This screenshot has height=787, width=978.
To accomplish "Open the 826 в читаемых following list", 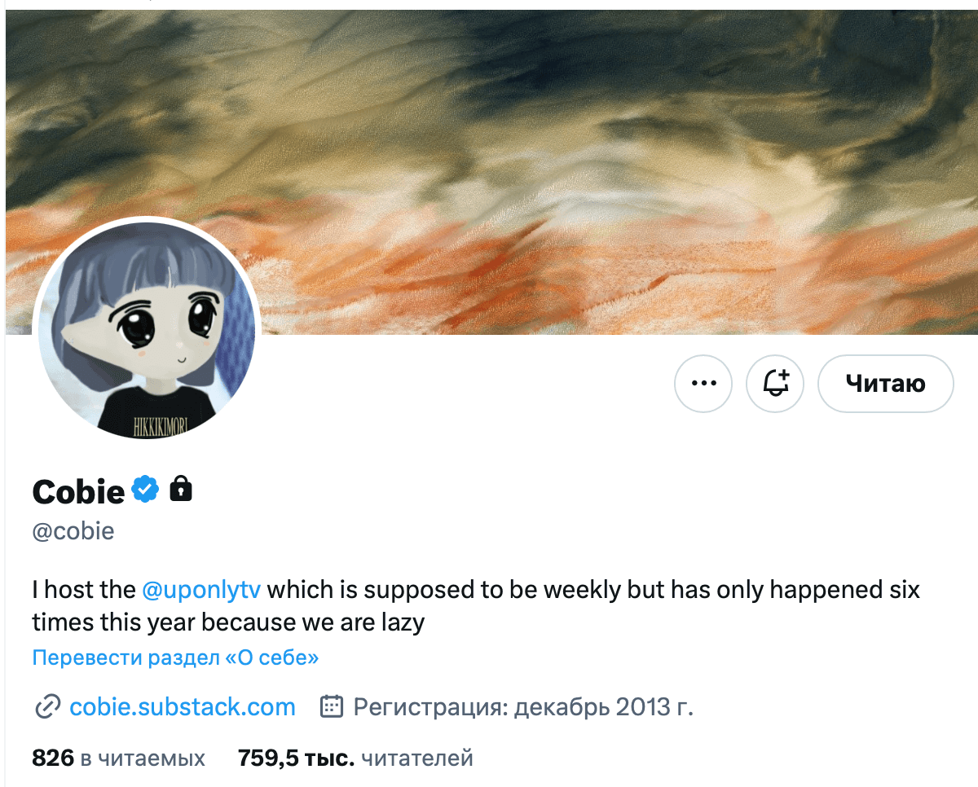I will tap(119, 758).
